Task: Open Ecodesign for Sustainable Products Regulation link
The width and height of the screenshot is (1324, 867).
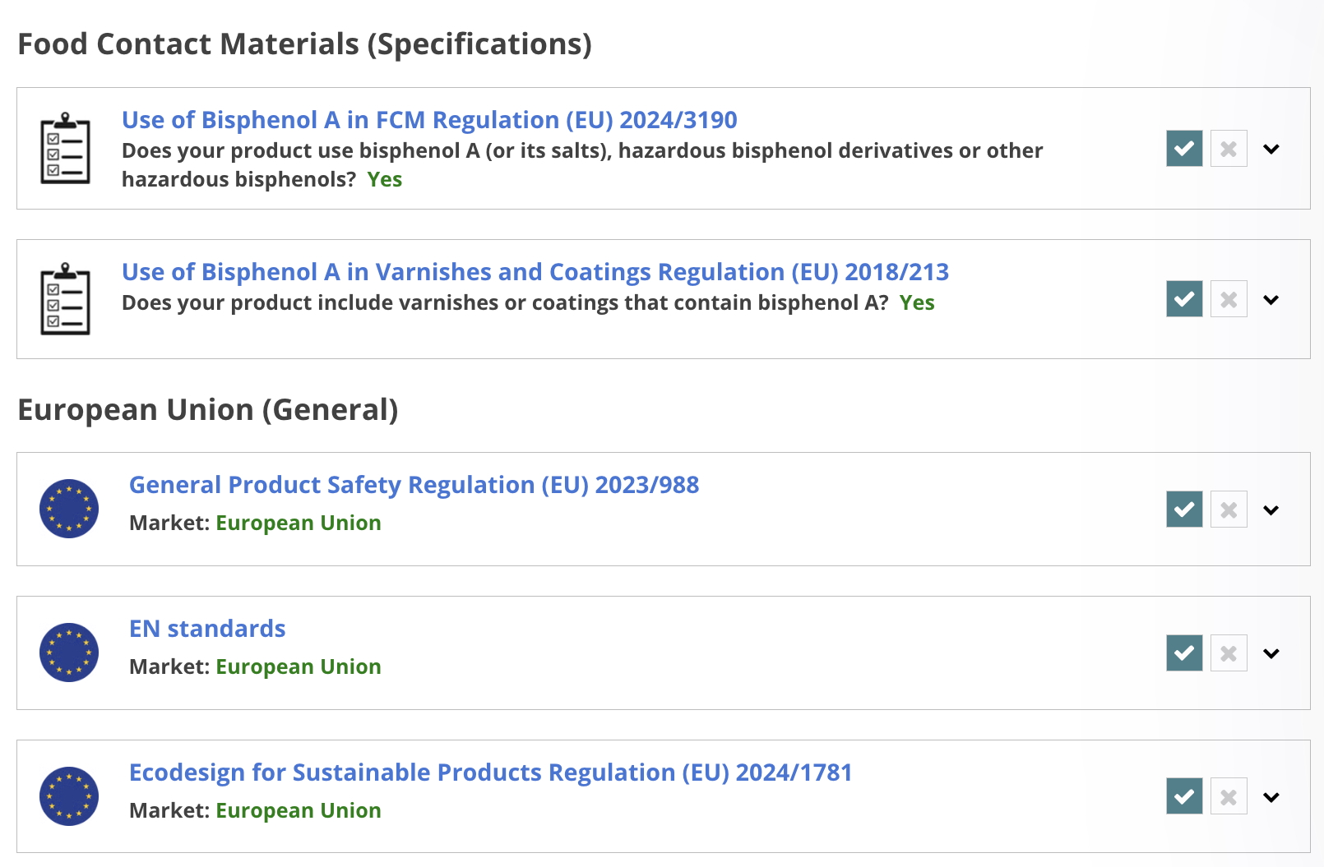Action: (490, 772)
